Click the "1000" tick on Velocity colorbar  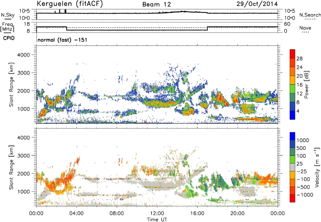303,140
